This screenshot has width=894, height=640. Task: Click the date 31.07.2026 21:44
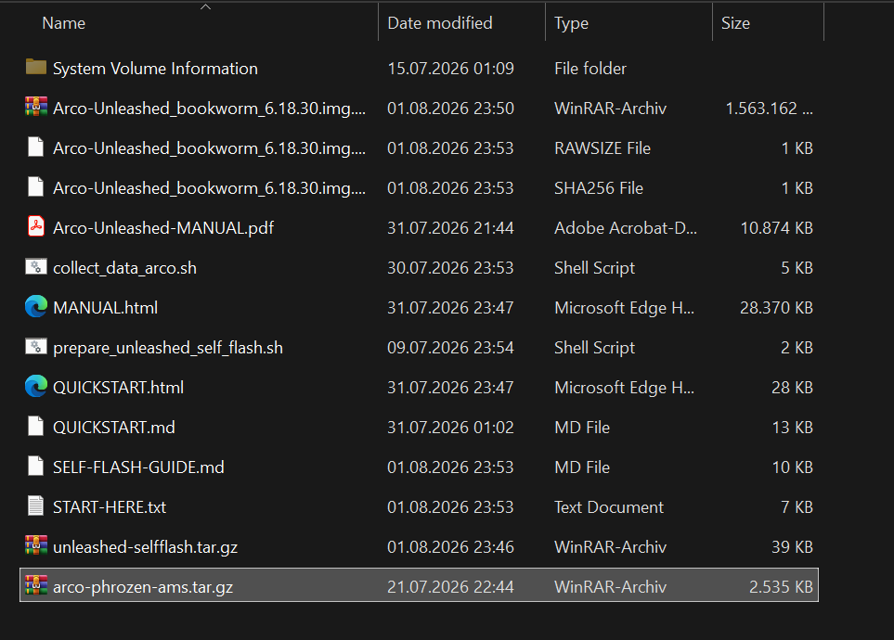[450, 228]
